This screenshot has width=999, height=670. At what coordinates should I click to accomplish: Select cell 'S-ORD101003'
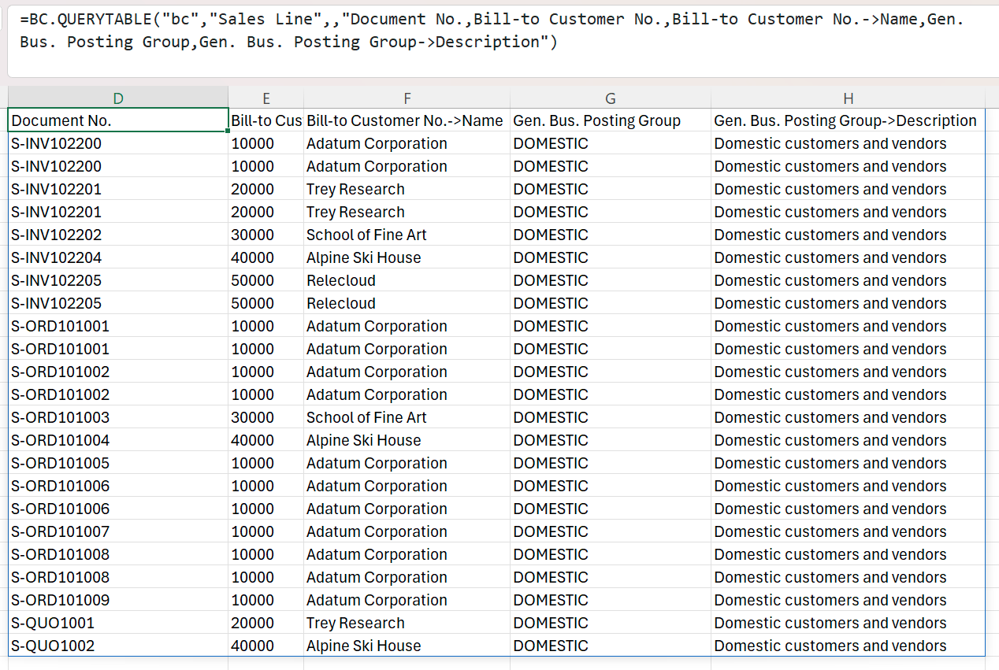tap(118, 417)
